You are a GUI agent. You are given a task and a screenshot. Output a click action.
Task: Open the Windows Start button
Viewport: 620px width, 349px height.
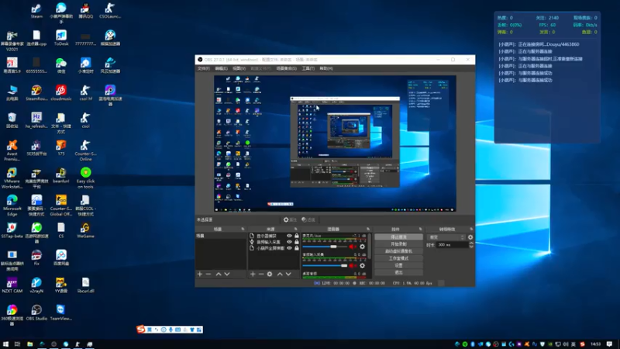click(5, 344)
